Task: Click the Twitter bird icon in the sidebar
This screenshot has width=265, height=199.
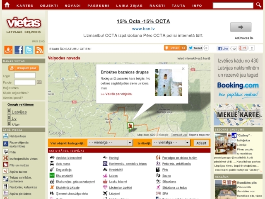Action: [29, 50]
